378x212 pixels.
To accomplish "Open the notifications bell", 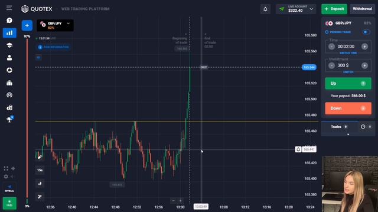I will point(265,9).
